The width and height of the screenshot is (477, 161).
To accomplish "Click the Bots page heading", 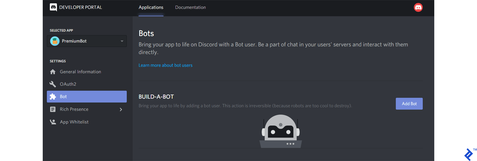I will tap(146, 33).
